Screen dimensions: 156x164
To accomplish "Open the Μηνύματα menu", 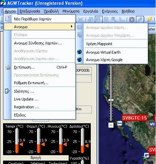I will tap(71, 11).
